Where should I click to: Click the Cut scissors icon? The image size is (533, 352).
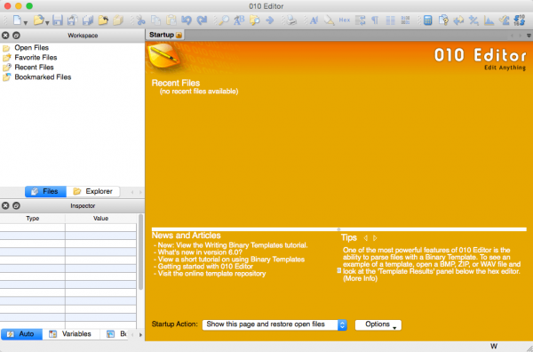point(140,20)
